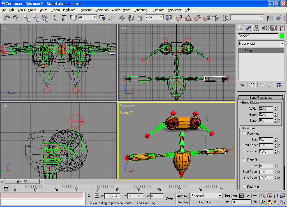Open the Character menu

coord(85,10)
